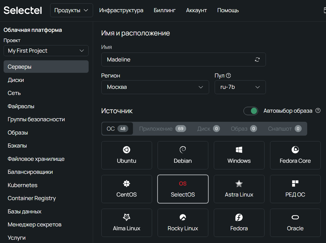
Task: Open Kubernetes section in sidebar
Action: 22,185
